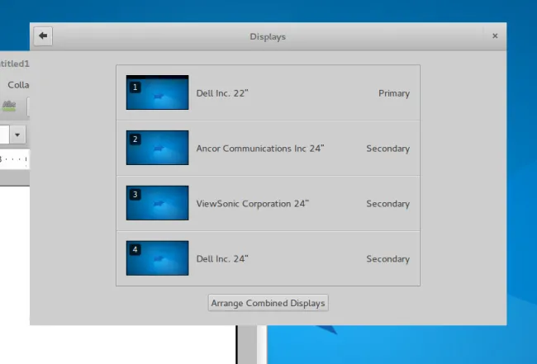The height and width of the screenshot is (364, 537).
Task: Click Displays title in header bar
Action: click(268, 36)
